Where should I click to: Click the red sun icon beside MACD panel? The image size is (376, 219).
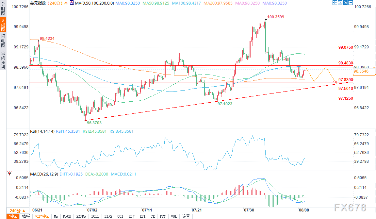pos(9,174)
